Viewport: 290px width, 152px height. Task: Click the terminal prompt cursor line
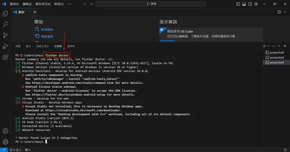coord(31,142)
